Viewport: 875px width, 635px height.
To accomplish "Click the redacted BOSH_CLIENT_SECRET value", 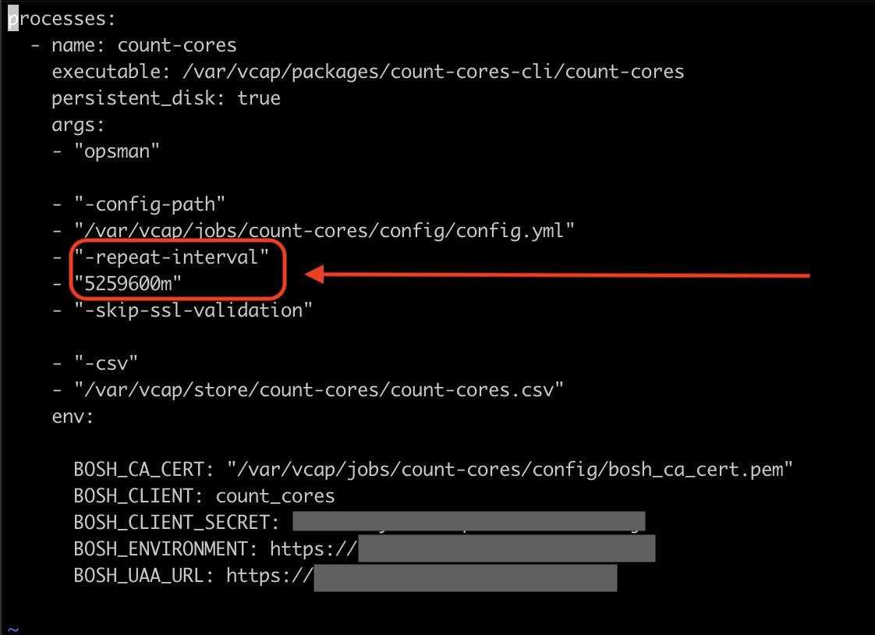I will click(469, 522).
